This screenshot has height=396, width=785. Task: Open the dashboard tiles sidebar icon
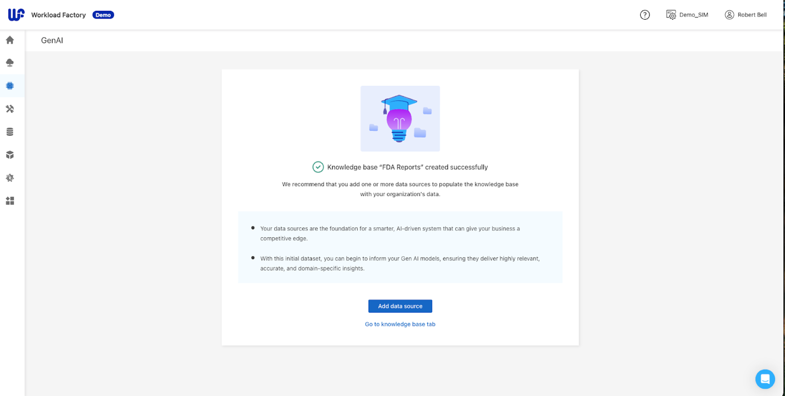10,201
